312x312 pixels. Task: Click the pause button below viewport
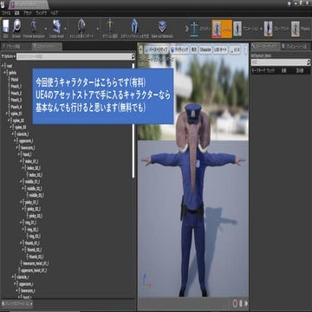pos(241,303)
